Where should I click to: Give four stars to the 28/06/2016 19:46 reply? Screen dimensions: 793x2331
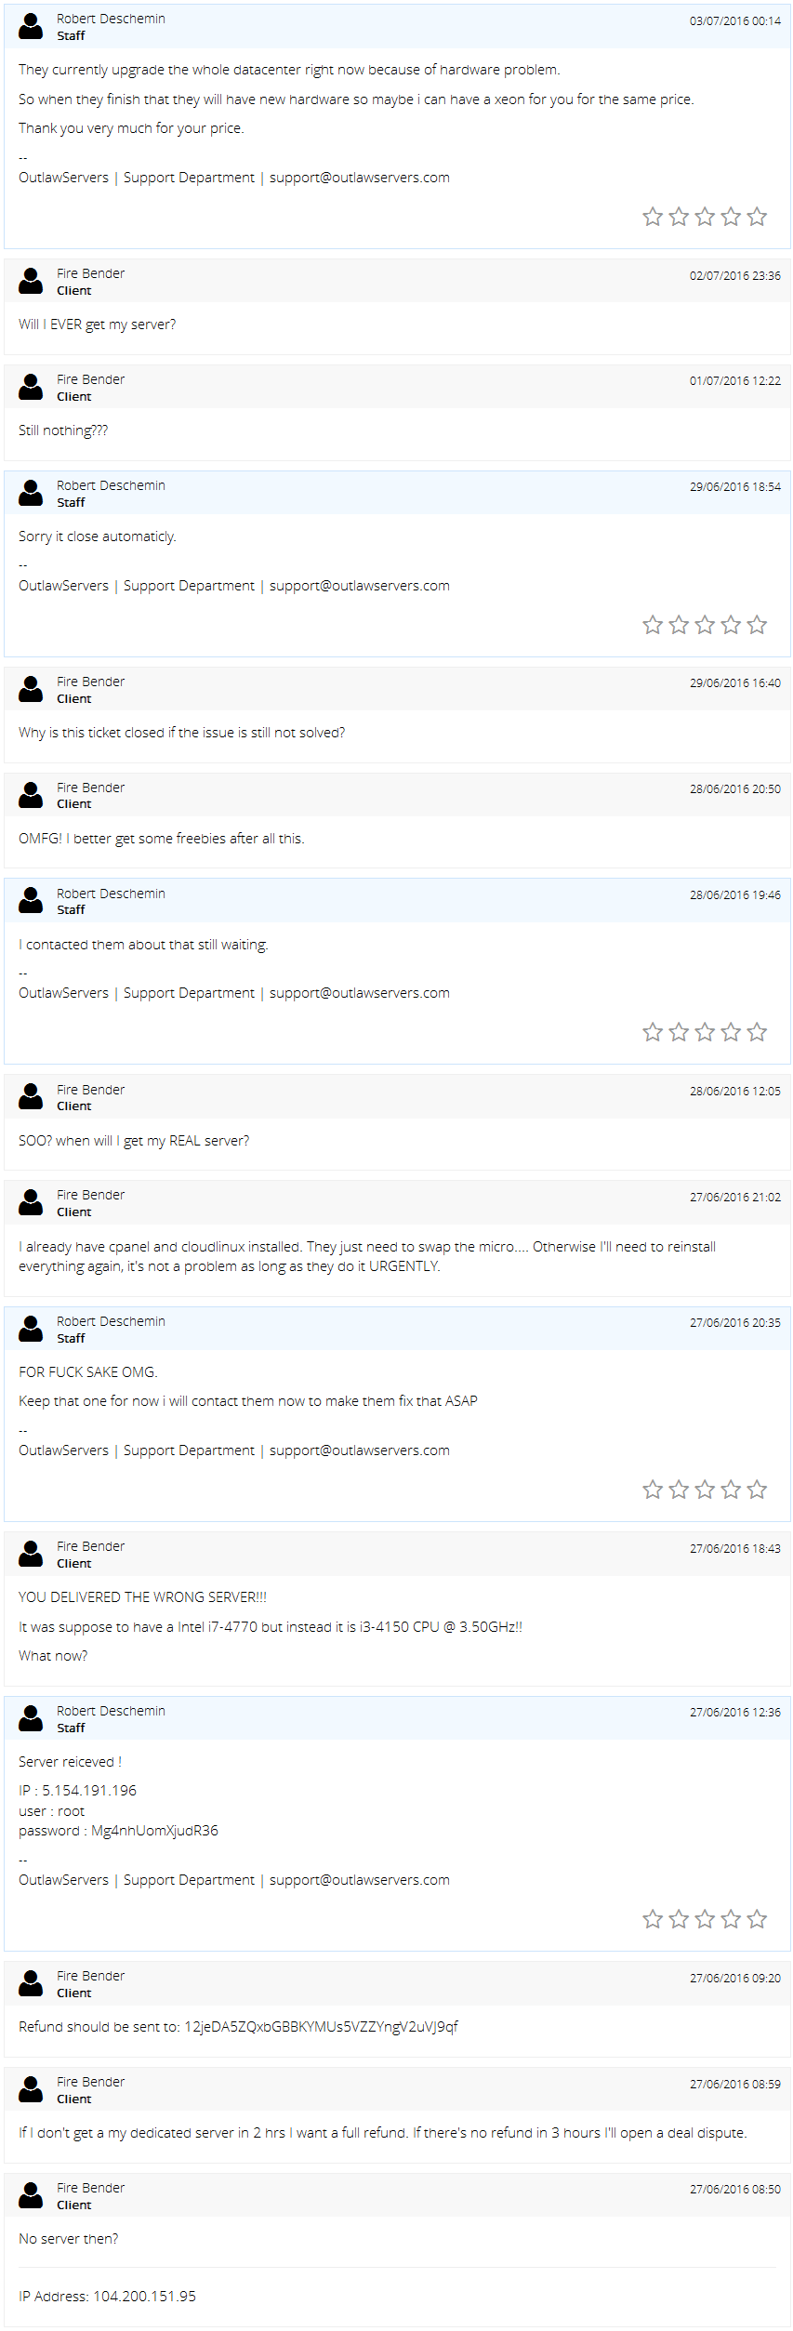click(731, 1032)
